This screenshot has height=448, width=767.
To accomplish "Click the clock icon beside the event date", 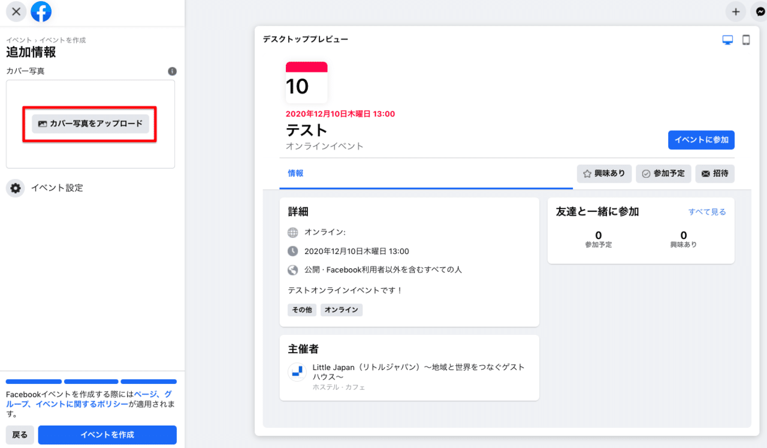I will 293,251.
